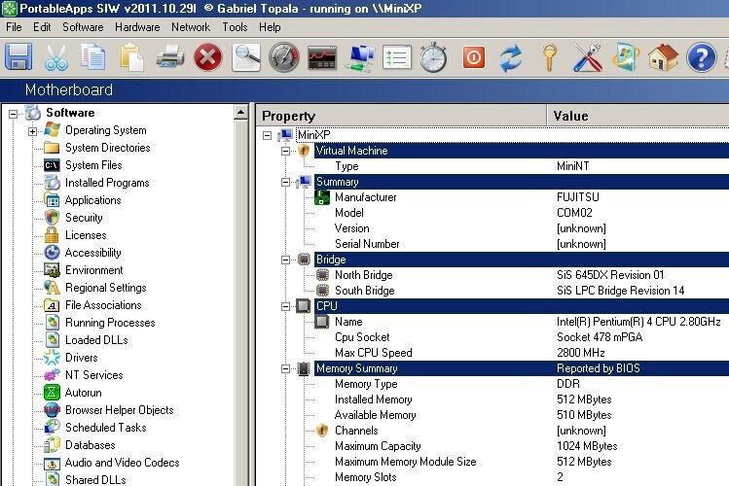Select Running Processes in the tree
729x486 pixels.
(110, 323)
